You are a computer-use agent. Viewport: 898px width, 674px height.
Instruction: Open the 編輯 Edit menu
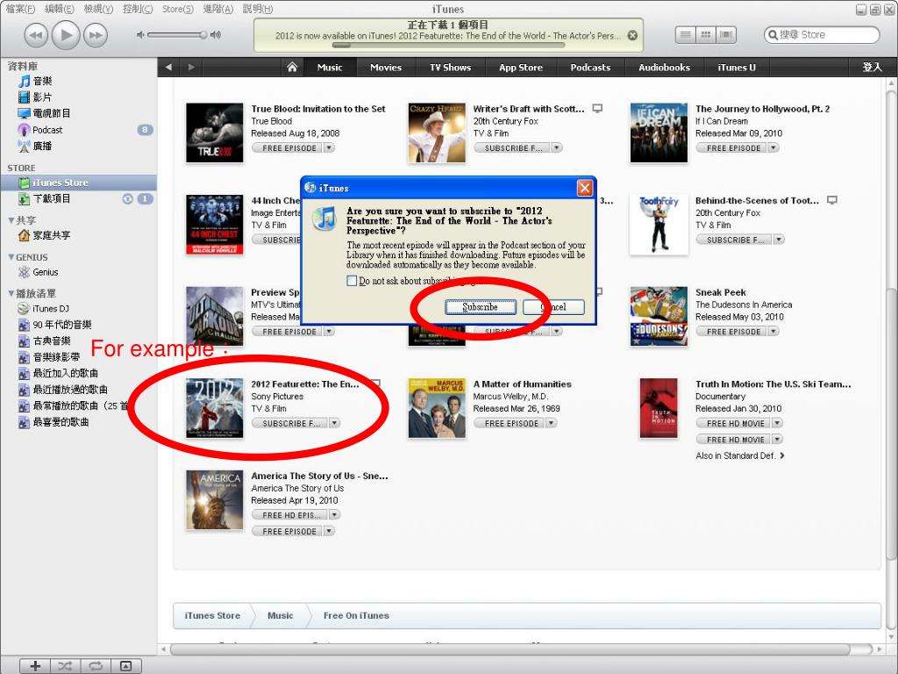(x=60, y=9)
